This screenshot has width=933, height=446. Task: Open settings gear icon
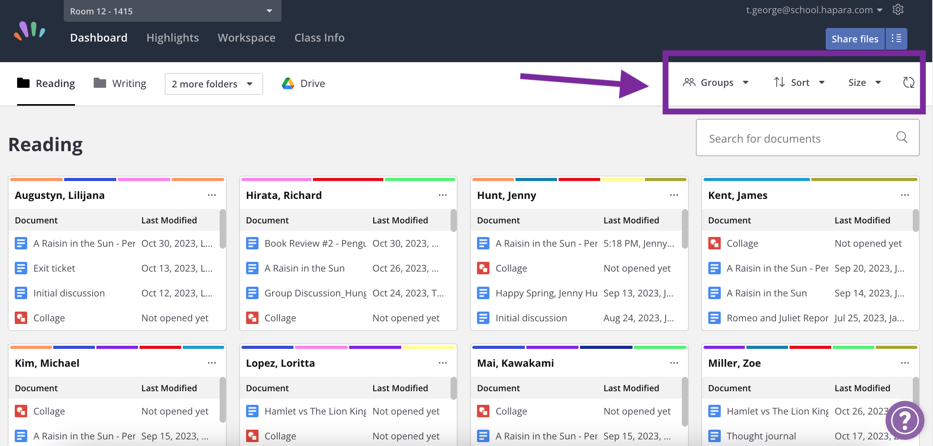pos(898,10)
